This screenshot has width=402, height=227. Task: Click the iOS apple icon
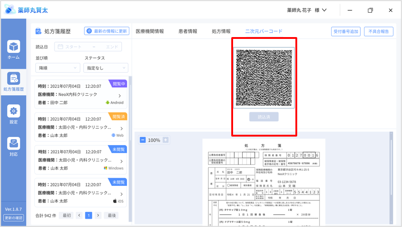click(115, 201)
